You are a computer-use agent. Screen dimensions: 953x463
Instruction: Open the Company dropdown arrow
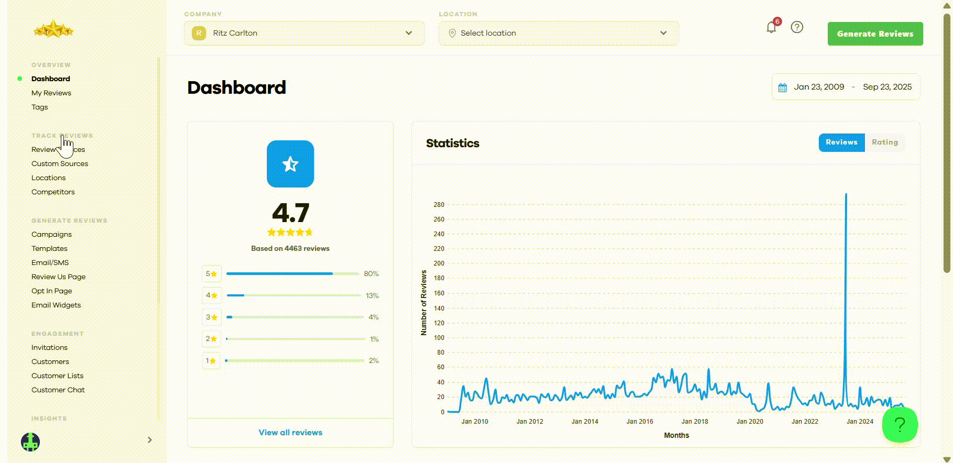point(408,33)
